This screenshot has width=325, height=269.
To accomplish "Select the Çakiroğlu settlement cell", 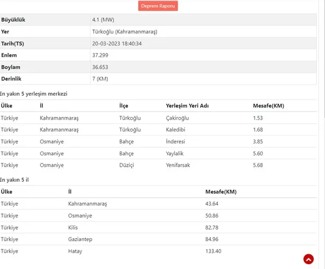I will click(177, 118).
